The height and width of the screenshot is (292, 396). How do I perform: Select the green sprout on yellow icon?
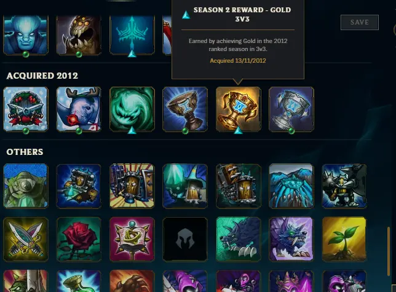point(344,239)
